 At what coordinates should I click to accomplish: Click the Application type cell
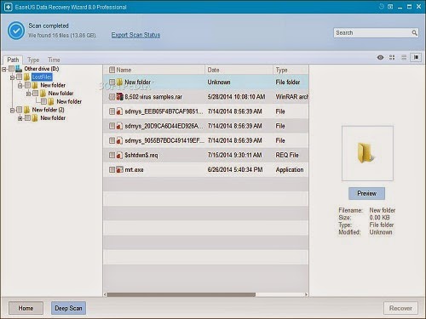coord(290,169)
